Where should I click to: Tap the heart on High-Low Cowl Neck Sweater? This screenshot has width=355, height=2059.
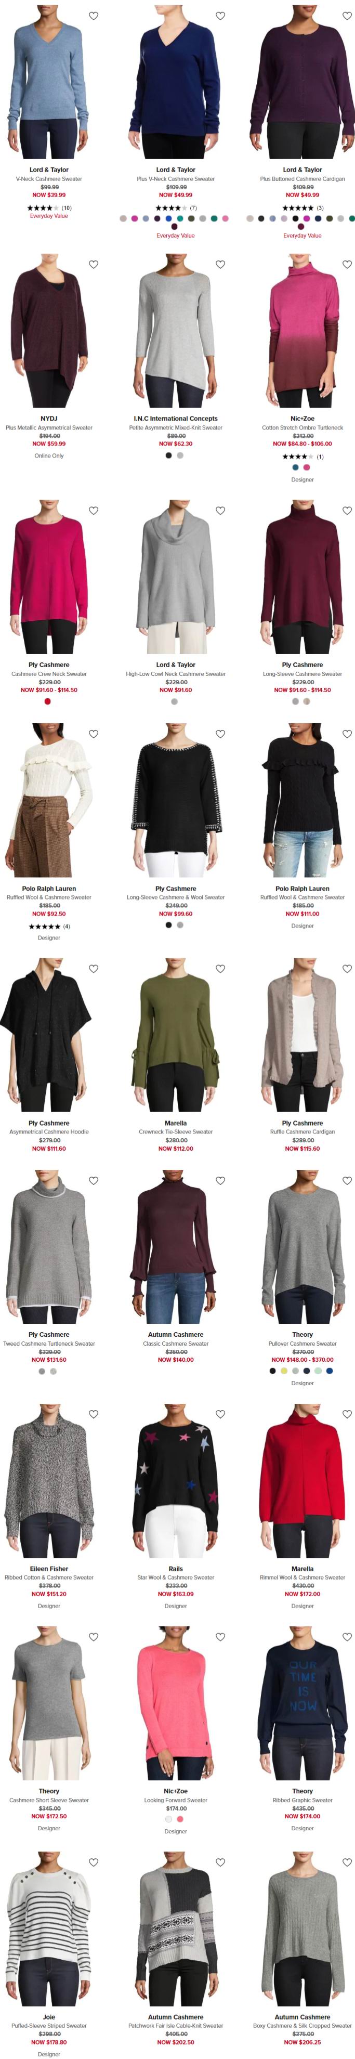tap(221, 511)
